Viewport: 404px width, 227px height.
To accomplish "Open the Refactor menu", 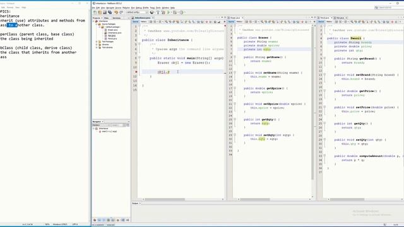I will pos(126,8).
